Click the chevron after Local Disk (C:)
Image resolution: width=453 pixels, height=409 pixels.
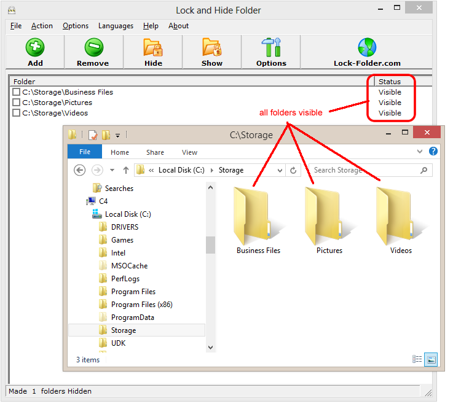pyautogui.click(x=212, y=170)
